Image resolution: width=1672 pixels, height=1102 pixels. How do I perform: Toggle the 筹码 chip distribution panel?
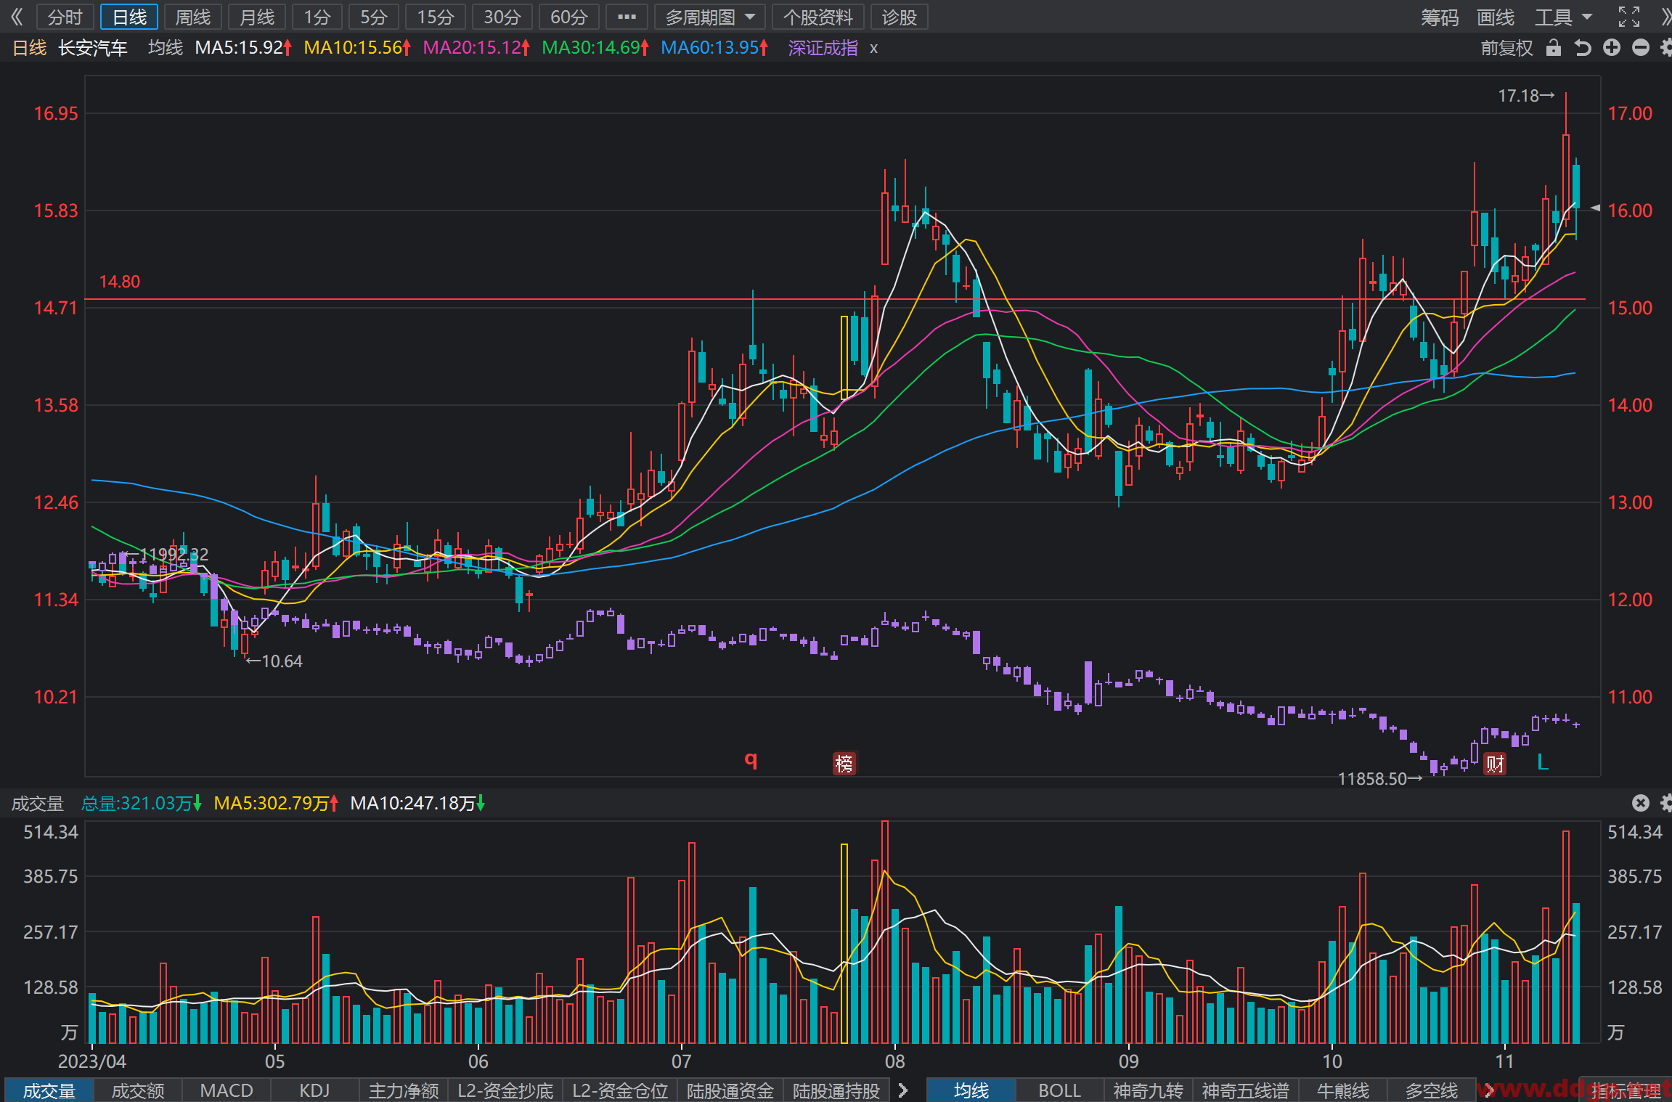pyautogui.click(x=1439, y=17)
